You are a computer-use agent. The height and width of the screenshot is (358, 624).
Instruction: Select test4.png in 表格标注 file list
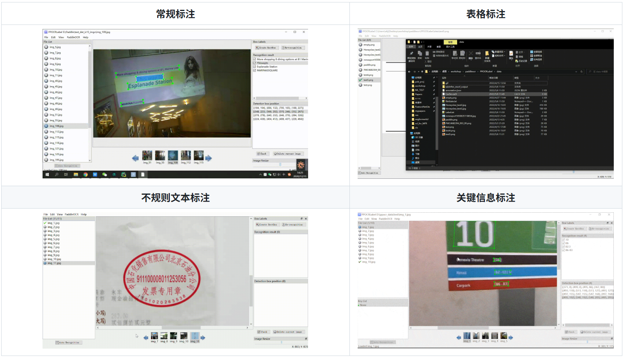pyautogui.click(x=368, y=75)
